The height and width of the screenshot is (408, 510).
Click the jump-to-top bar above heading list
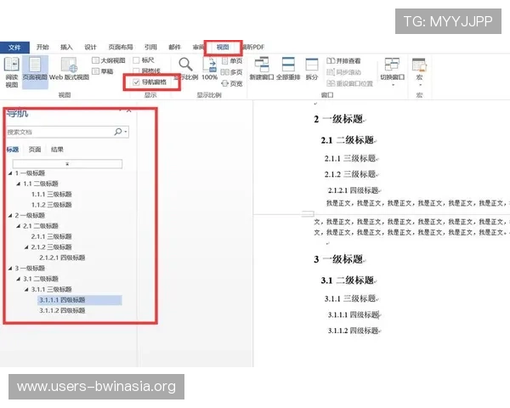67,164
